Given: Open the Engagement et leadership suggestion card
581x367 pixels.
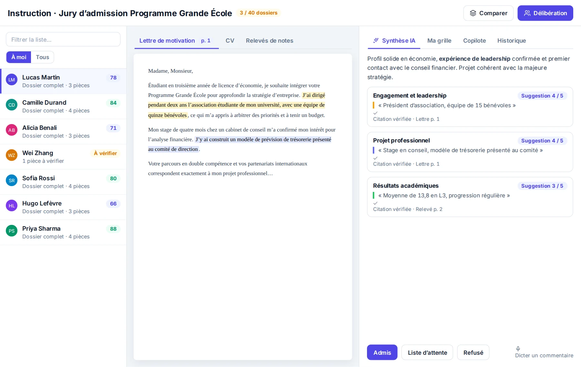Looking at the screenshot, I should 470,107.
